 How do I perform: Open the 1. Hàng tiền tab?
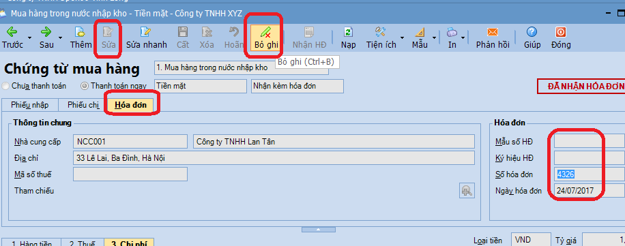pyautogui.click(x=31, y=243)
